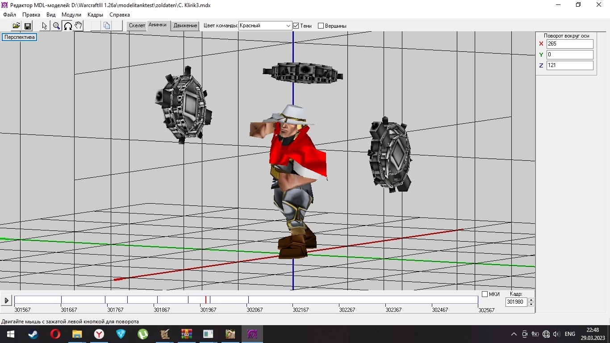Click the timeline tick labeled 302367
610x343 pixels.
tap(393, 310)
